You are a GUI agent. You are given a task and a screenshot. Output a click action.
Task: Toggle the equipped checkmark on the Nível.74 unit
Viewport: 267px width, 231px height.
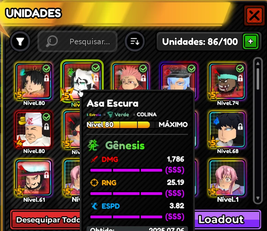coord(240,69)
